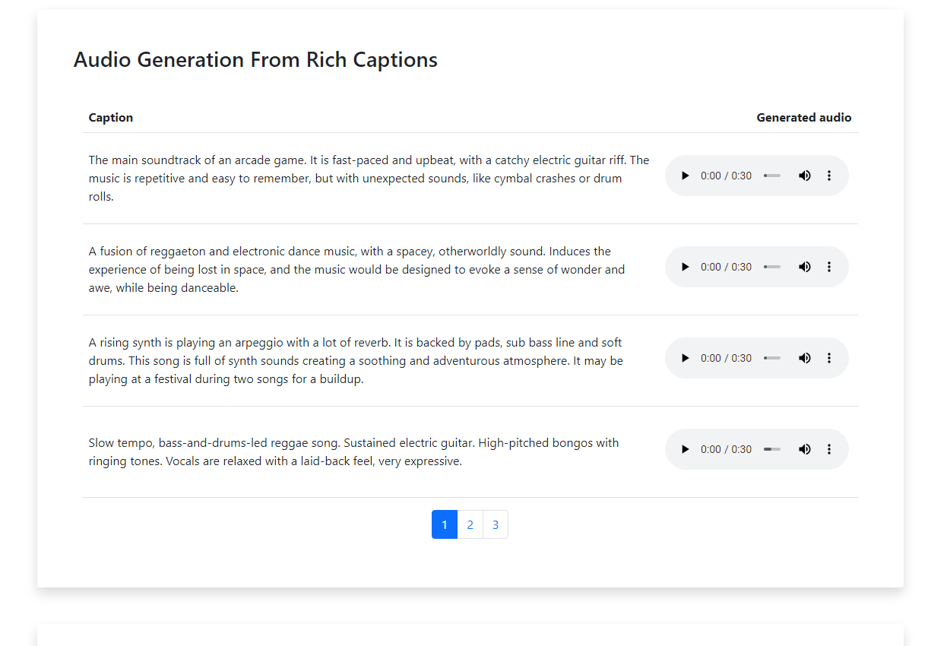Screen dimensions: 947x646
Task: Play the arcade game soundtrack audio
Action: point(685,176)
